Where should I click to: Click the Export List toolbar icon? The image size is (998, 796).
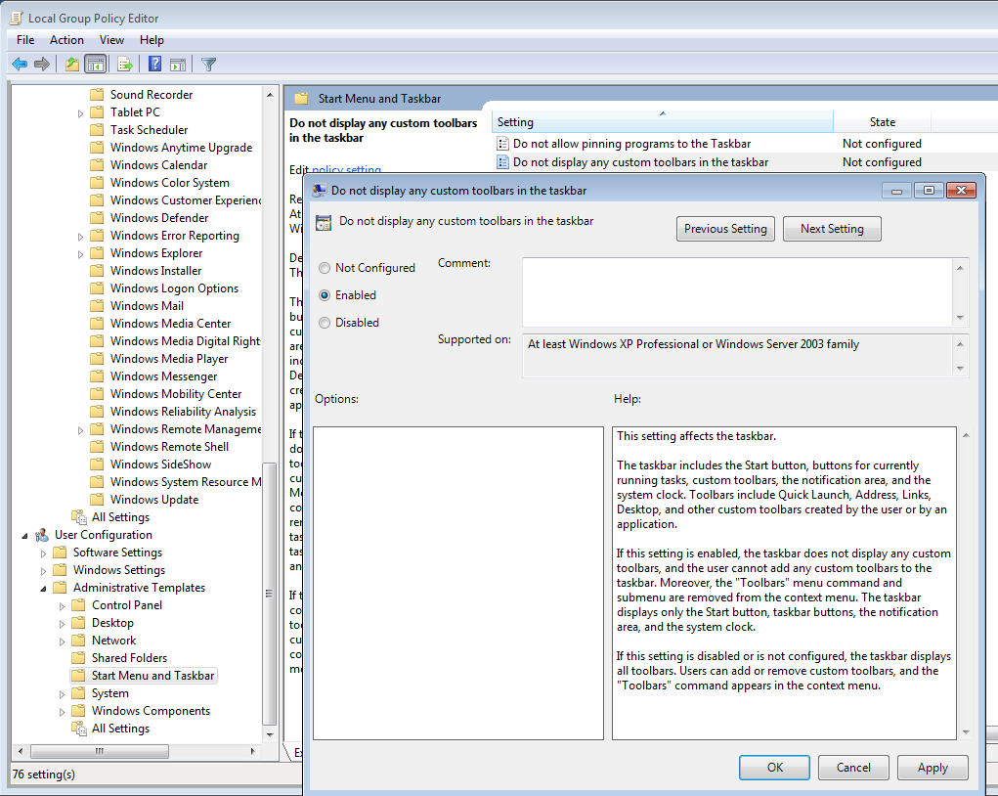coord(125,64)
